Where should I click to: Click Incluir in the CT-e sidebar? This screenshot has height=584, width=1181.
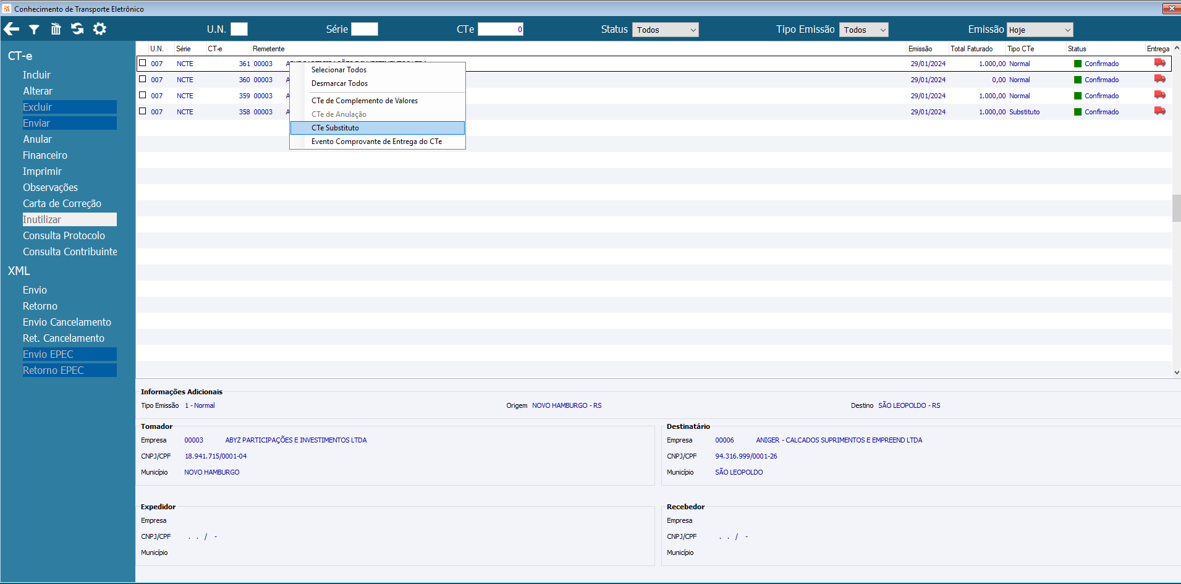coord(36,75)
